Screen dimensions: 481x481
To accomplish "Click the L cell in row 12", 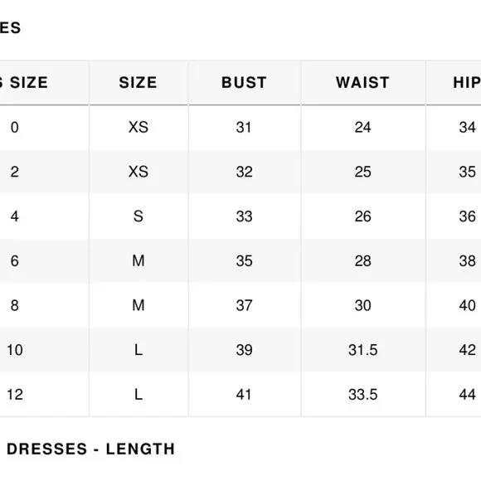I will [138, 394].
